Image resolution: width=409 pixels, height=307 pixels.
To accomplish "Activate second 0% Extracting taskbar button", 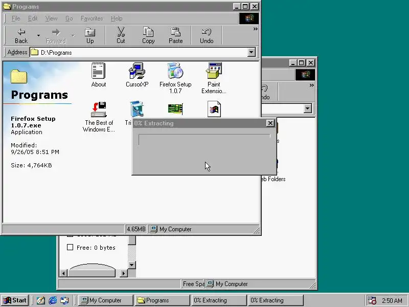I will pyautogui.click(x=276, y=300).
